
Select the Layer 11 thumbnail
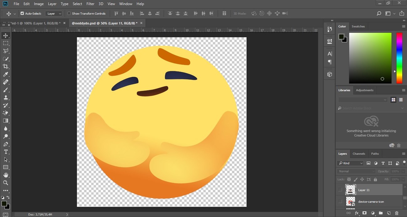click(351, 190)
